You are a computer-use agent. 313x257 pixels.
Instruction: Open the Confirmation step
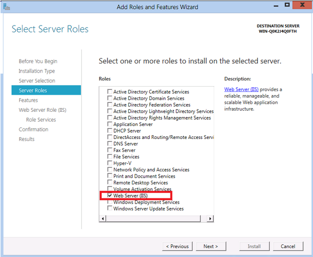[x=33, y=130]
